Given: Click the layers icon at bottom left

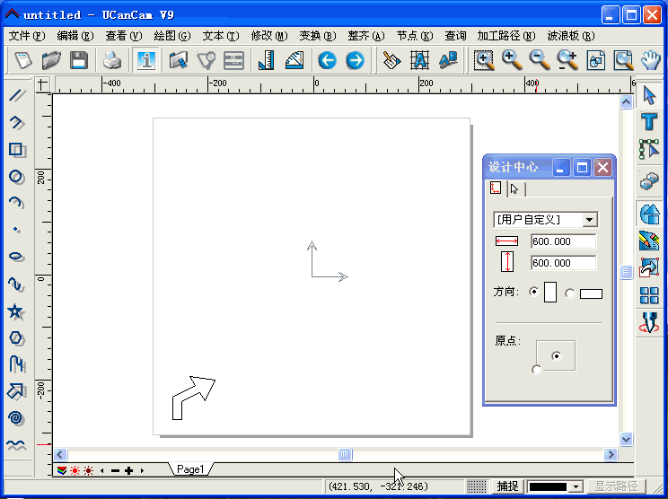Looking at the screenshot, I should coord(62,470).
